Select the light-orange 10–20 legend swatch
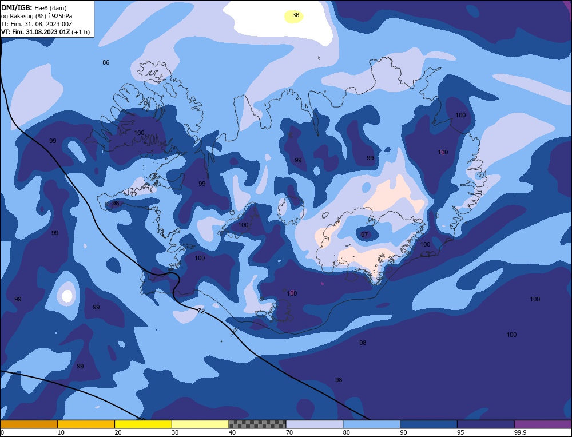 [x=86, y=424]
